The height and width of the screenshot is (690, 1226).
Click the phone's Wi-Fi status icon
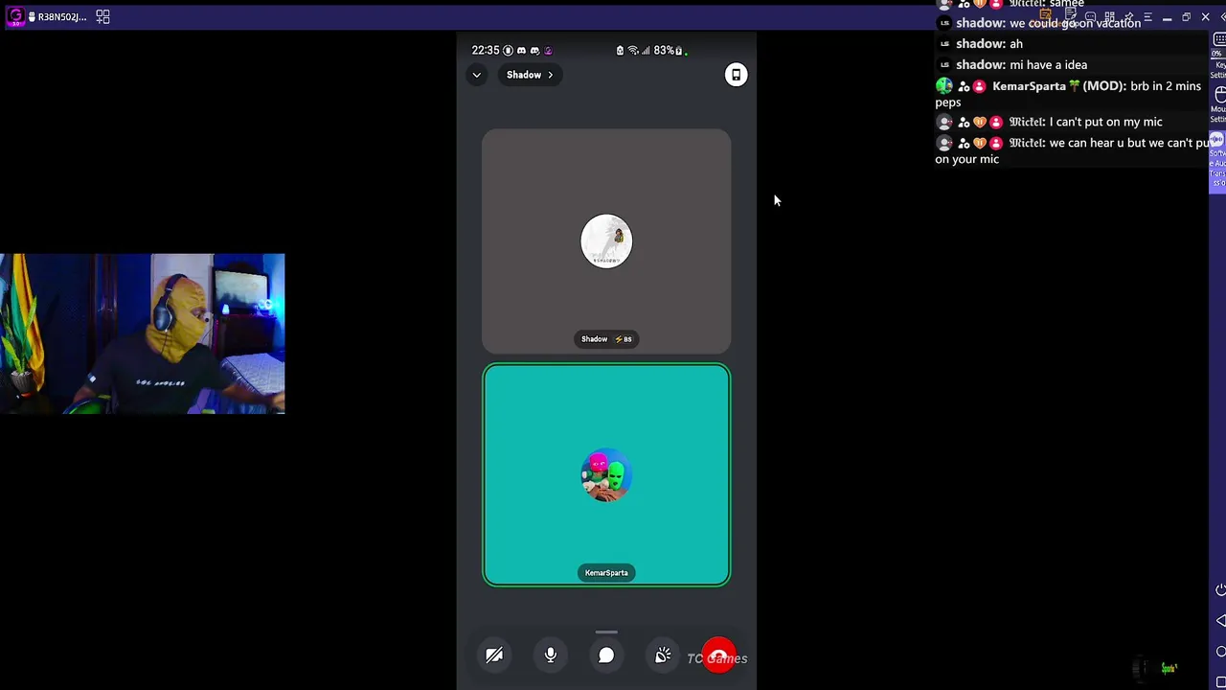coord(633,50)
